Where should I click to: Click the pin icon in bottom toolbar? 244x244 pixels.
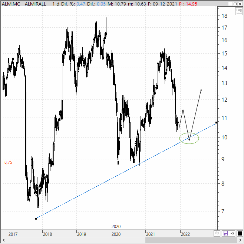coord(232,233)
